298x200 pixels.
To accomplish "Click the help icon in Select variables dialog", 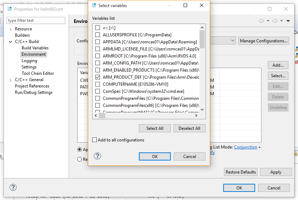I will [x=97, y=156].
